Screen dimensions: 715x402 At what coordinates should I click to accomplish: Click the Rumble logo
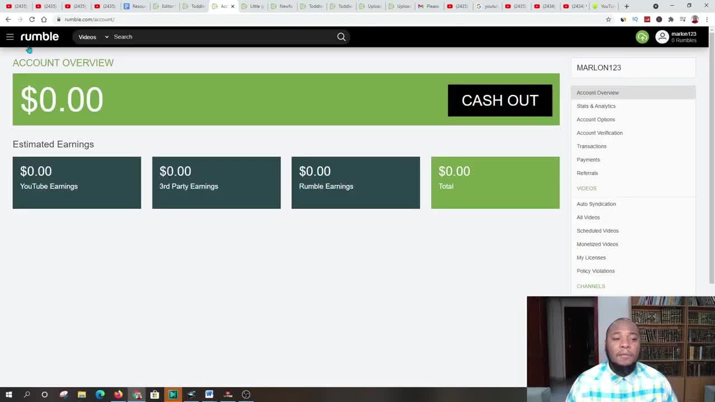tap(40, 37)
